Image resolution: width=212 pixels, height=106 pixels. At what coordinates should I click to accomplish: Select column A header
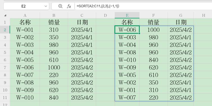[25, 15]
